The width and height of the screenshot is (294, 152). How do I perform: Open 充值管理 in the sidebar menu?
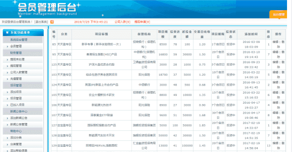[x=16, y=79]
